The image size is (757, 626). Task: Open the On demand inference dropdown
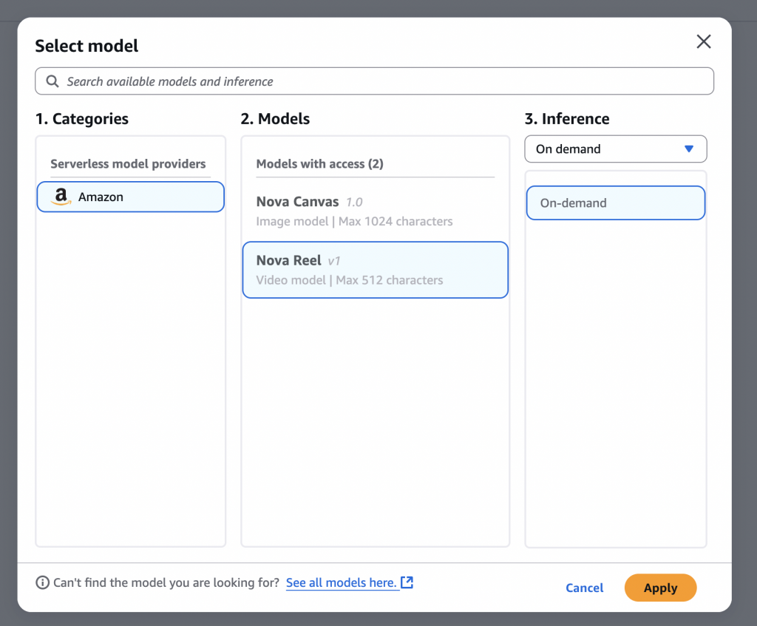click(x=615, y=149)
